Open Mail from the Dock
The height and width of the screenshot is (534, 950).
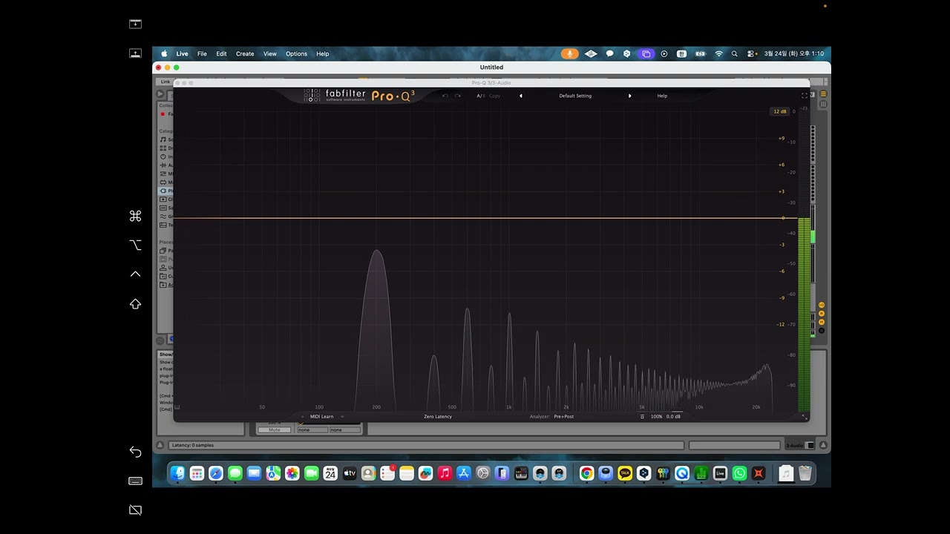[254, 473]
